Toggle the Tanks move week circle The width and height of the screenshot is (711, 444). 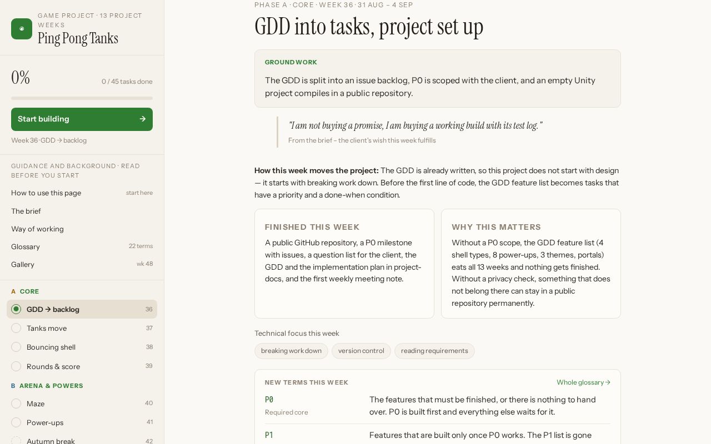(16, 328)
